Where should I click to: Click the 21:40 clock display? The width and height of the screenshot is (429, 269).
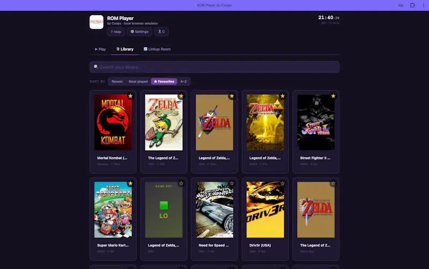(x=329, y=18)
